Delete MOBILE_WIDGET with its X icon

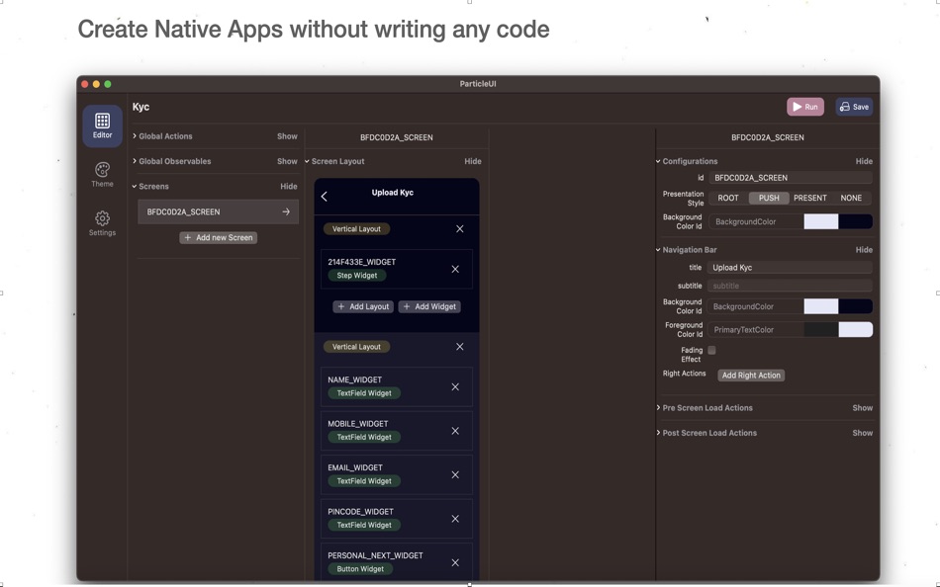[x=455, y=431]
